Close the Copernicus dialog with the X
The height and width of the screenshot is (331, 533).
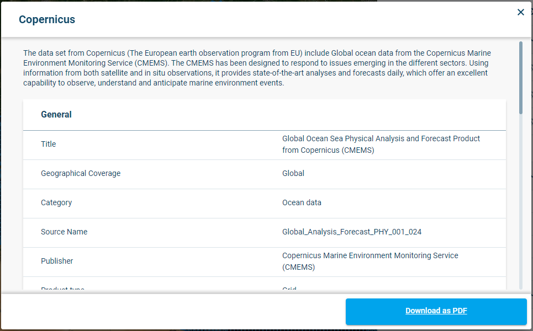520,12
